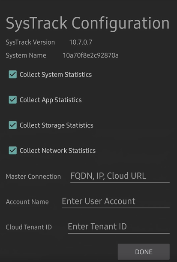The height and width of the screenshot is (262, 177).
Task: Toggle Collect Network Statistics checkbox
Action: [13, 150]
